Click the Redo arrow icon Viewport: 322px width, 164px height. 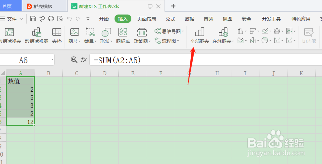[x=78, y=19]
